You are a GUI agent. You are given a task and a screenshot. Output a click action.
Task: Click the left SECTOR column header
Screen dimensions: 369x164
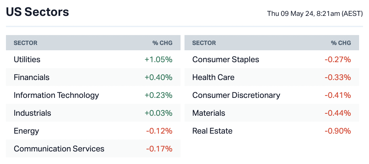[25, 43]
